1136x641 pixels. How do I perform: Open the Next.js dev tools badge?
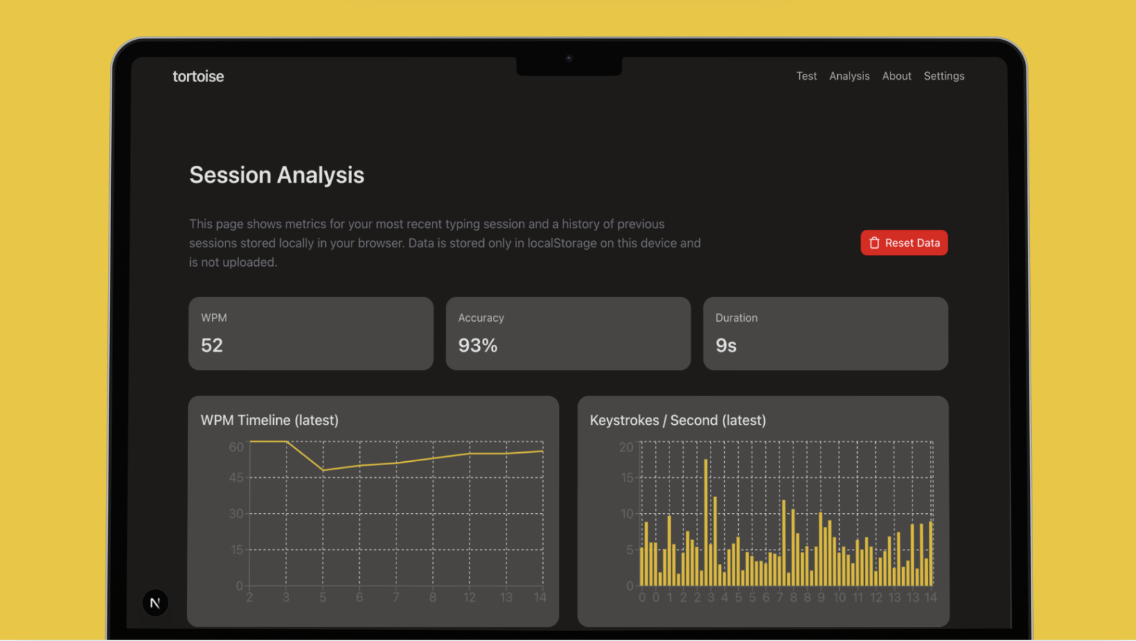pos(155,603)
